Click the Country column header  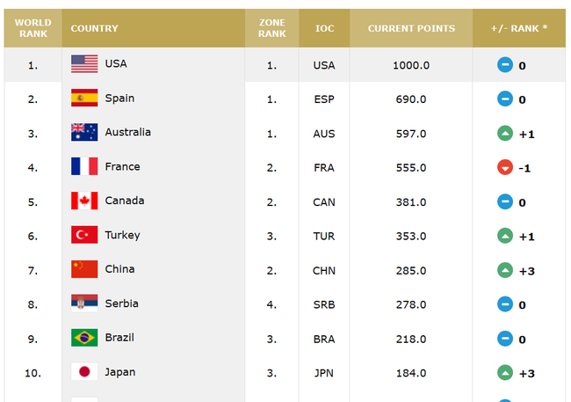94,28
